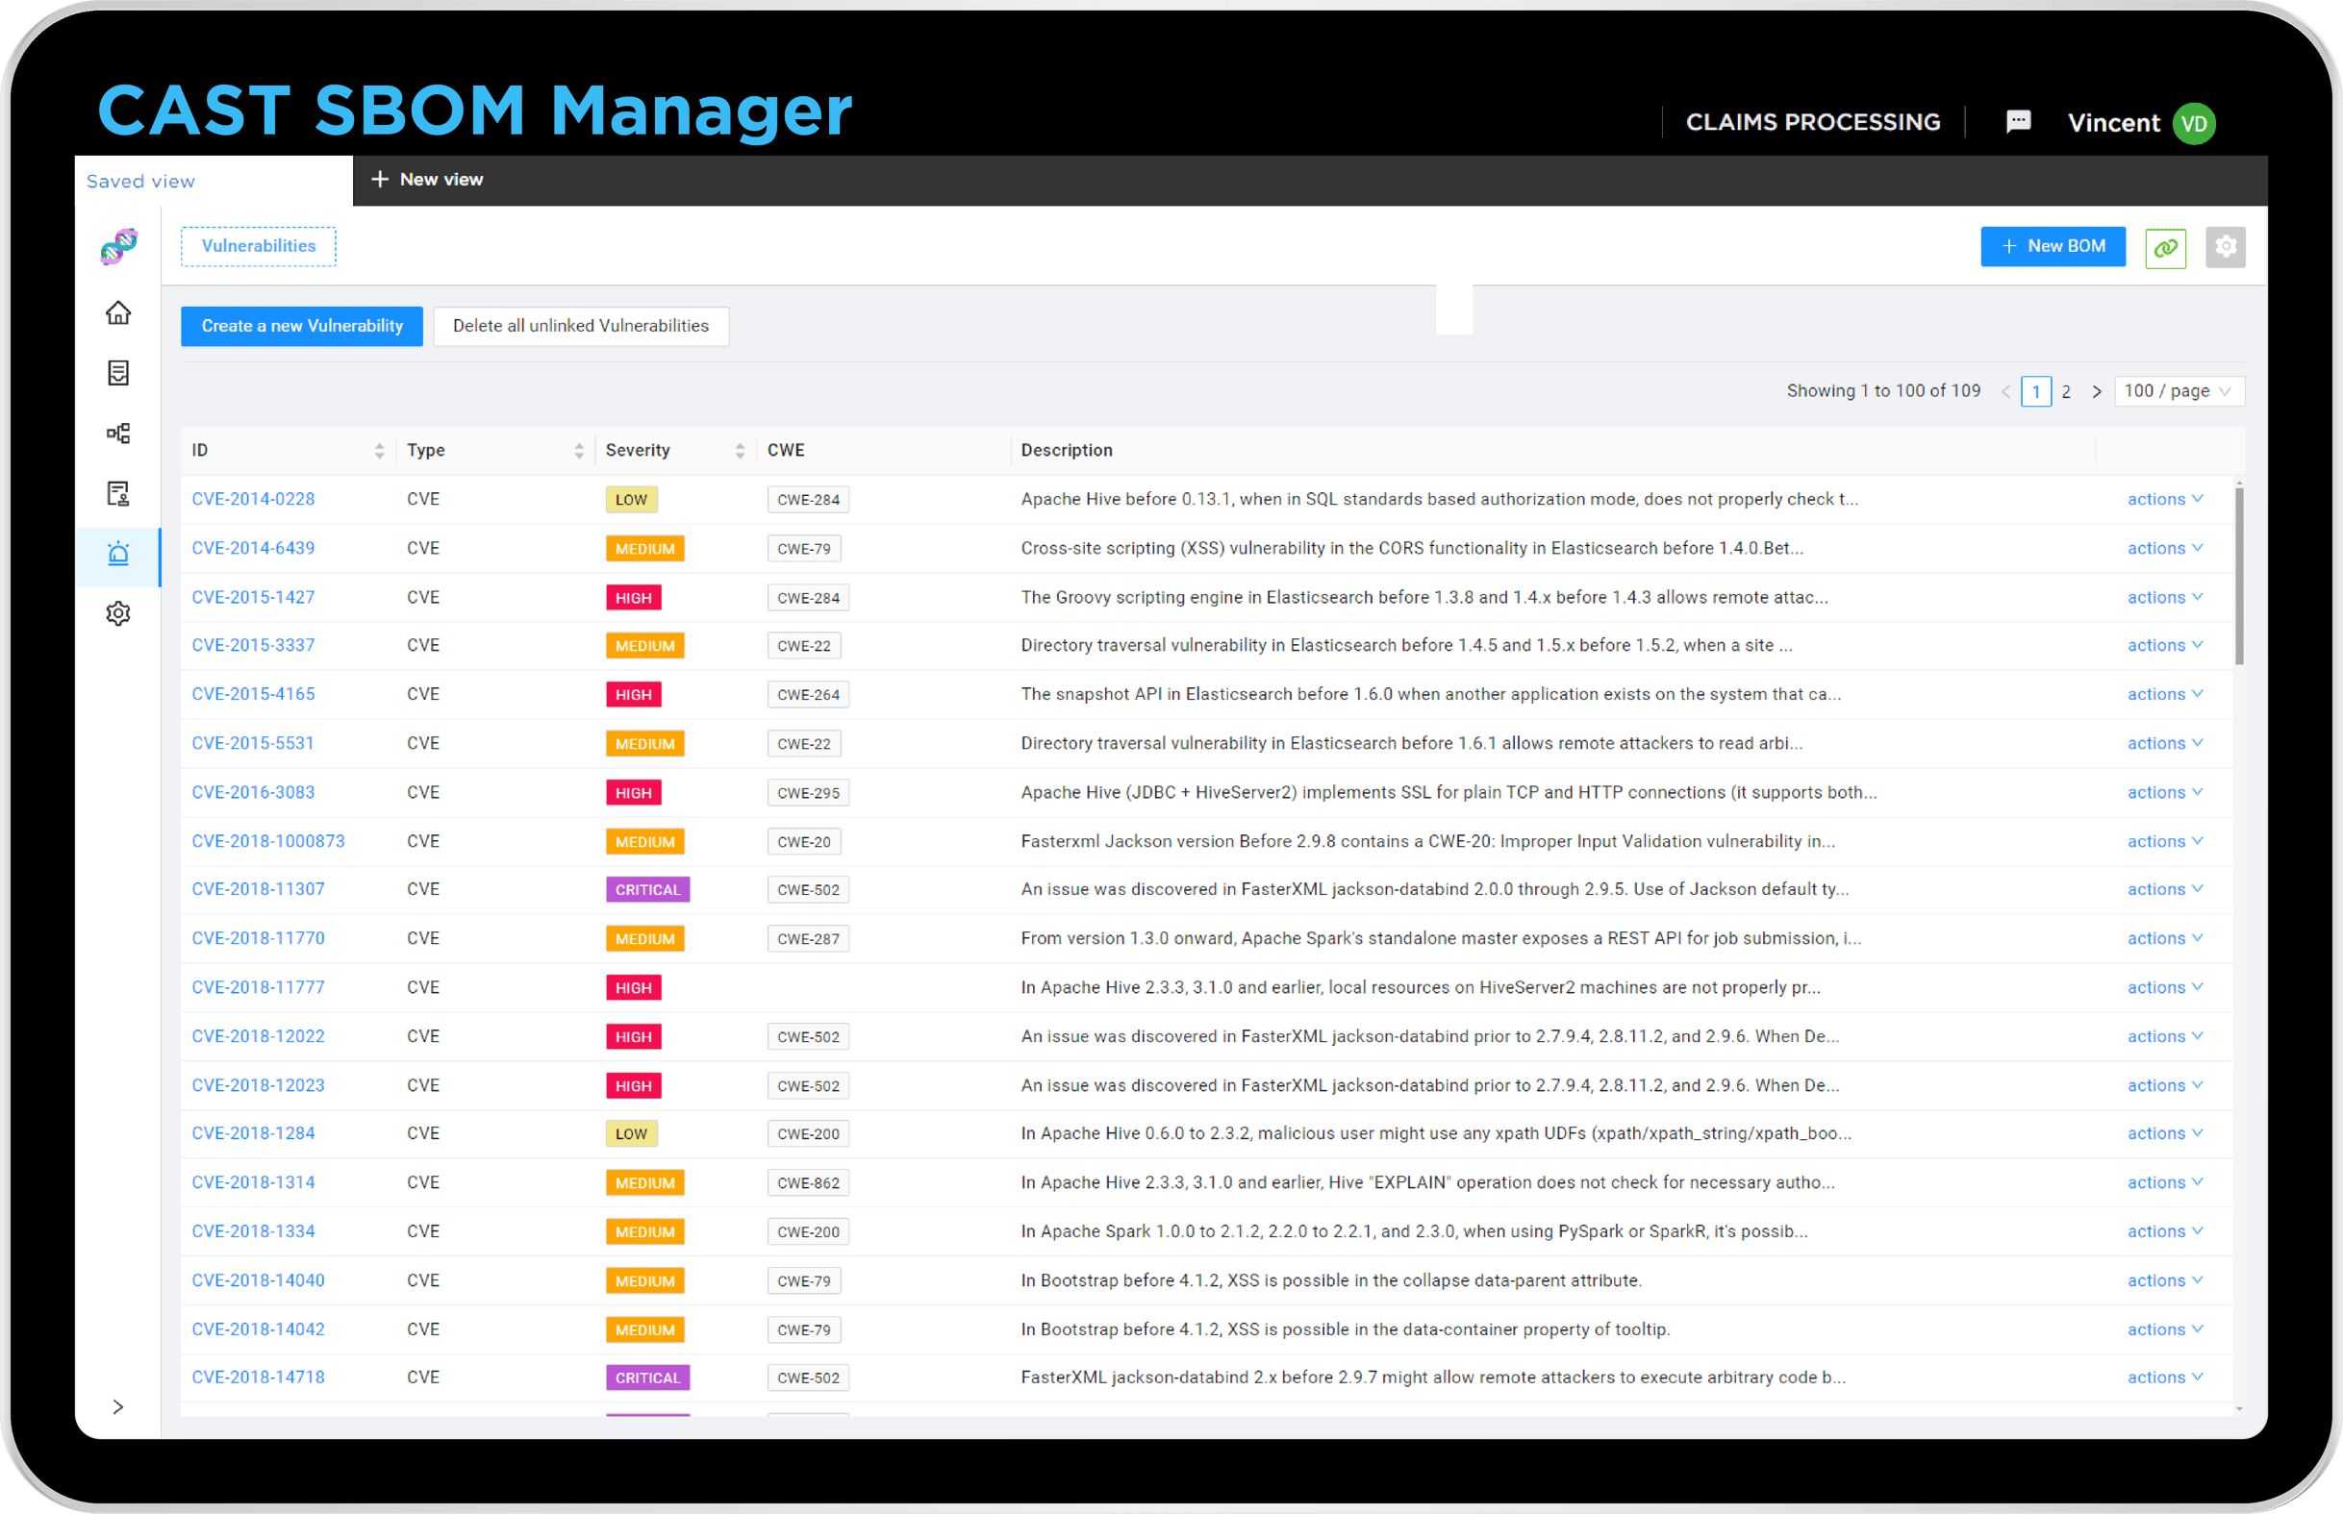
Task: Toggle the Vulnerabilities filter chip
Action: tap(258, 246)
